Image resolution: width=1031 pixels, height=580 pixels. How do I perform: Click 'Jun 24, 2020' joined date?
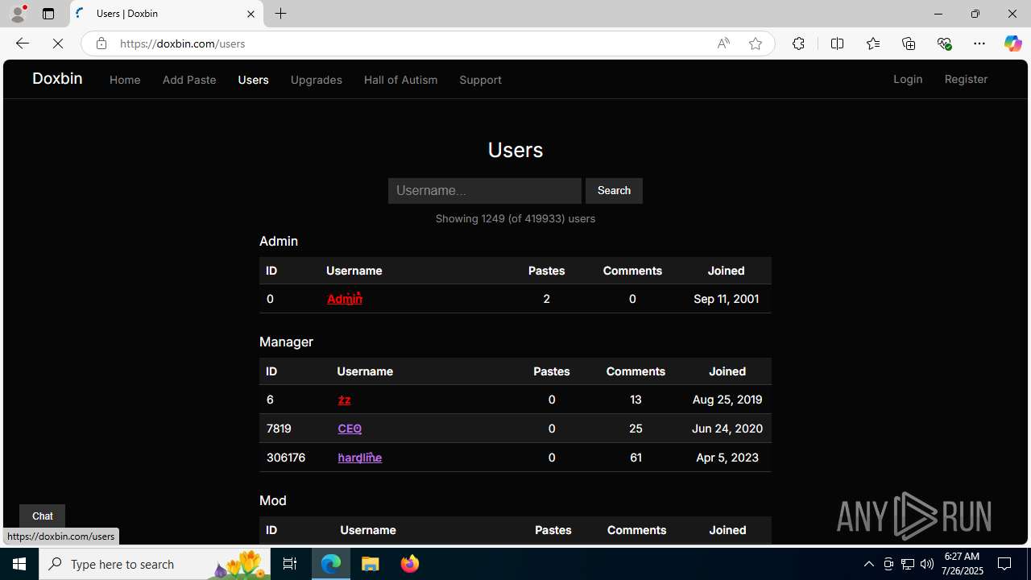(727, 429)
